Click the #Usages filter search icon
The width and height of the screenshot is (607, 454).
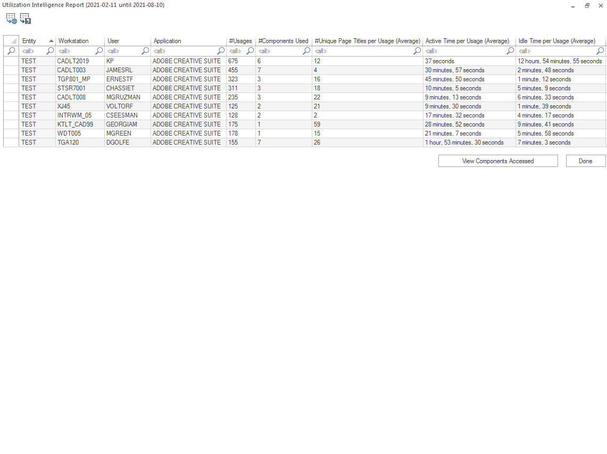[250, 51]
